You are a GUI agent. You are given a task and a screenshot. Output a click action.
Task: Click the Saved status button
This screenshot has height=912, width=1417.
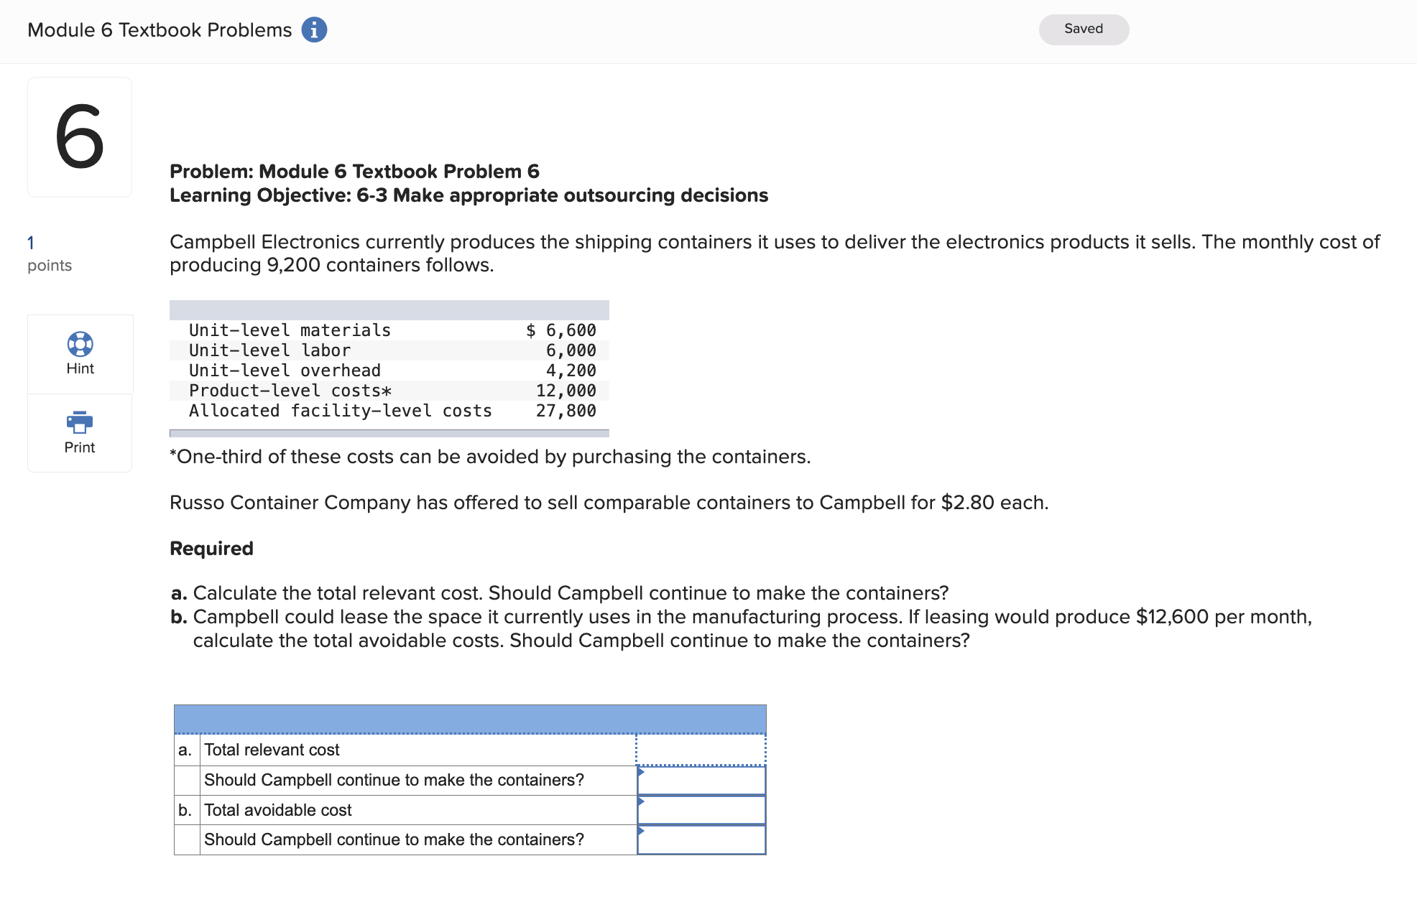click(1083, 29)
